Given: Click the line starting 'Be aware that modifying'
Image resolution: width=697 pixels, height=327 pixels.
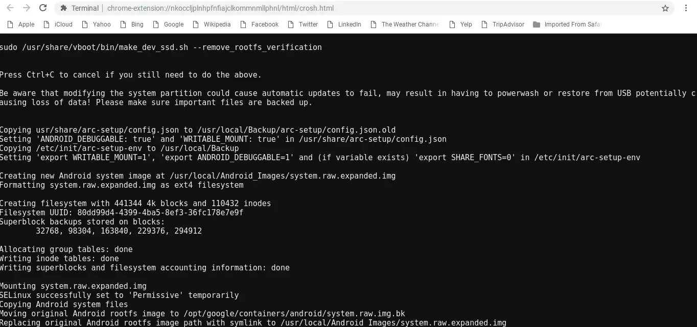Looking at the screenshot, I should pos(348,93).
